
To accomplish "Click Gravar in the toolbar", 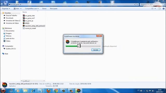I will click(x=44, y=9).
